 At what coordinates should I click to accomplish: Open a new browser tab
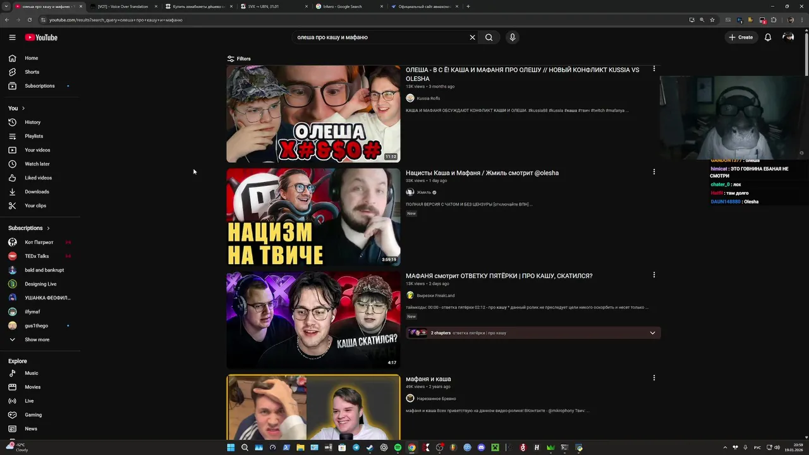pyautogui.click(x=468, y=6)
